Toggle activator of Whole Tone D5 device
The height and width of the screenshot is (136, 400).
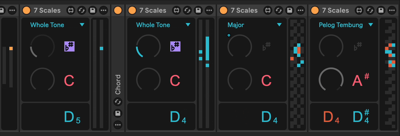26,10
